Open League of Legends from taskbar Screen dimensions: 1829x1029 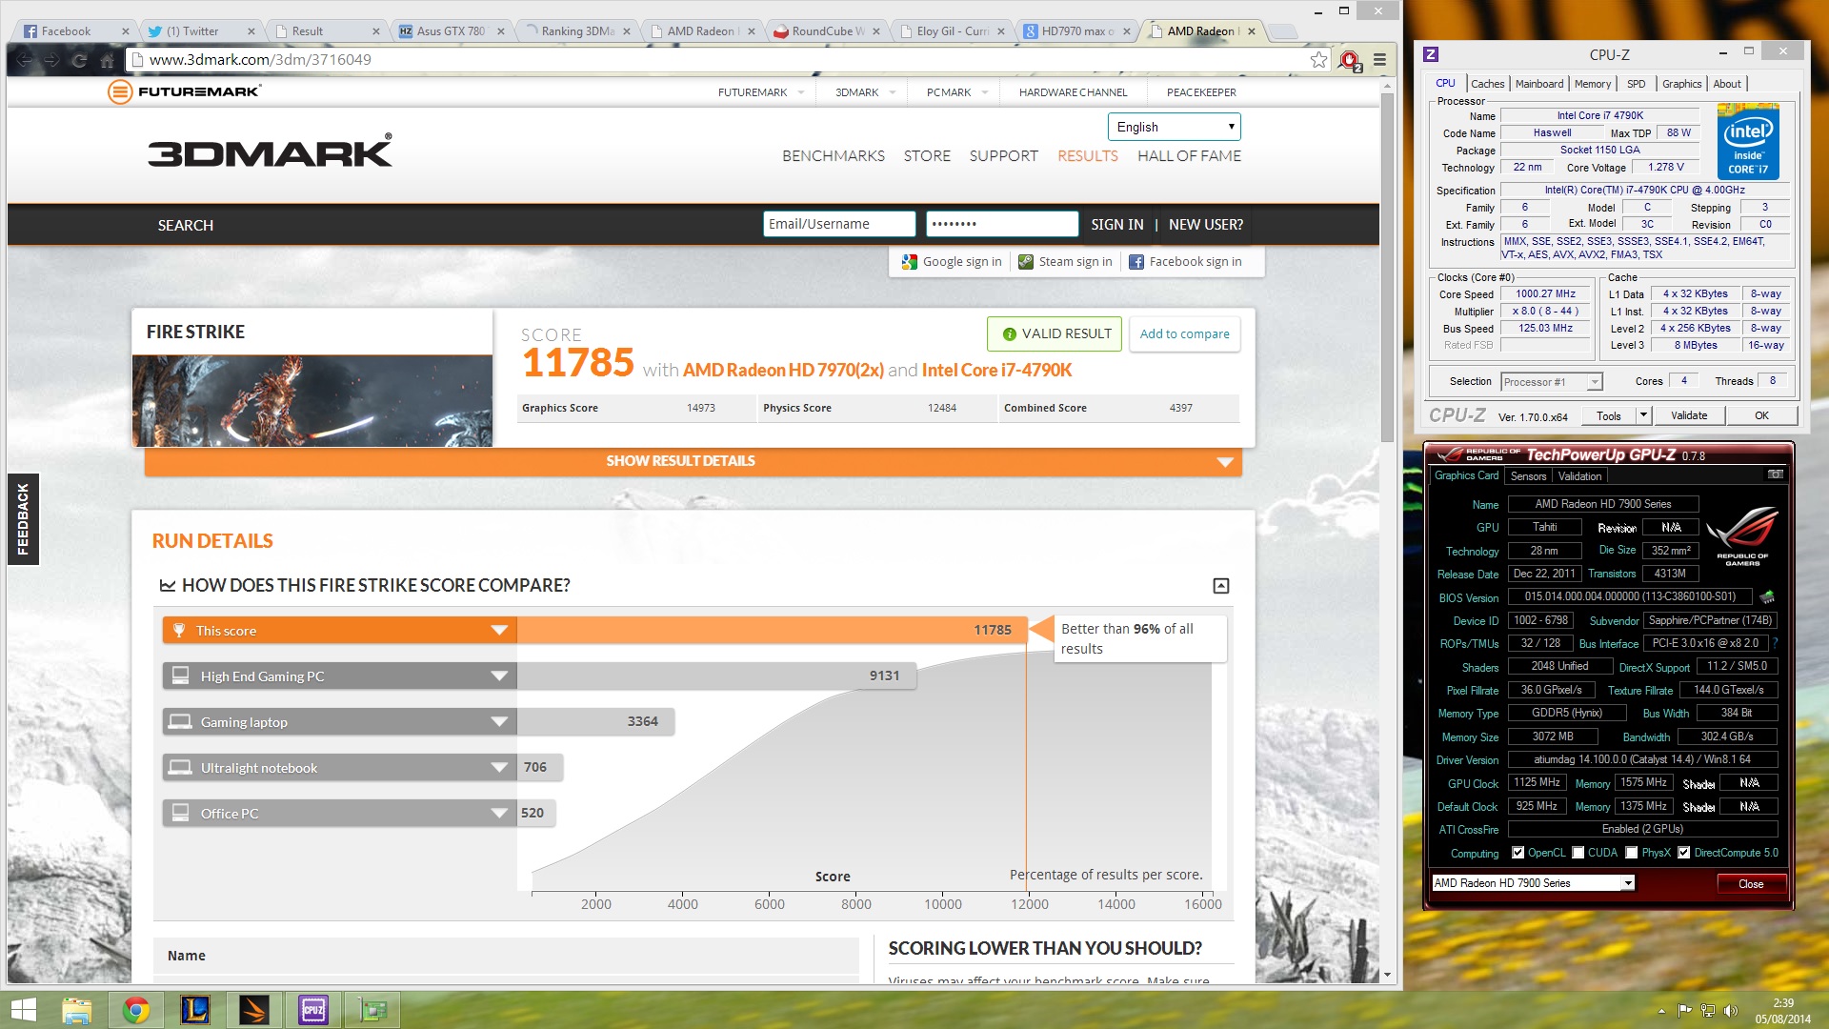(195, 1010)
